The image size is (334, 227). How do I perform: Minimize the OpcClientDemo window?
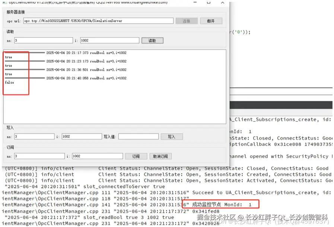[195, 3]
